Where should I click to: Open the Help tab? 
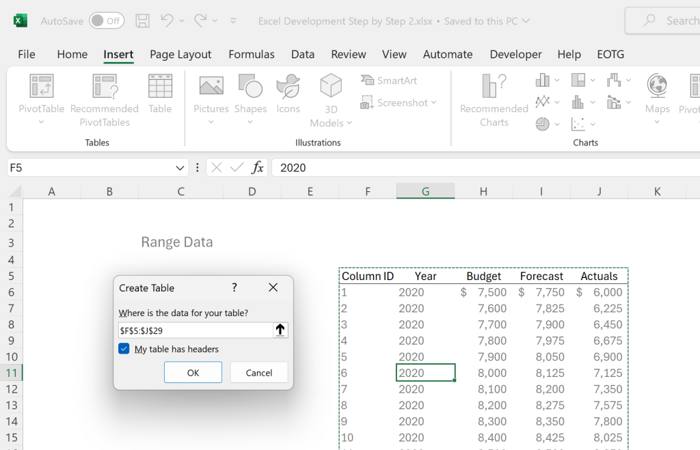pos(569,55)
